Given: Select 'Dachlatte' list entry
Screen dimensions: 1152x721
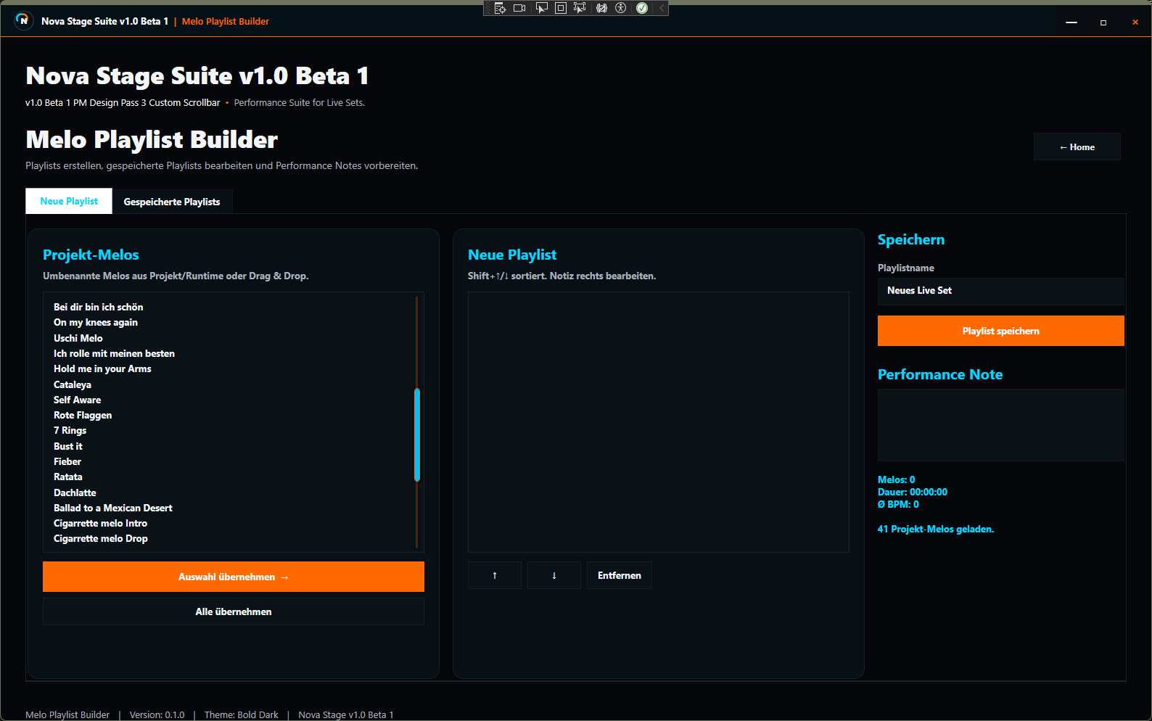Looking at the screenshot, I should click(x=75, y=493).
